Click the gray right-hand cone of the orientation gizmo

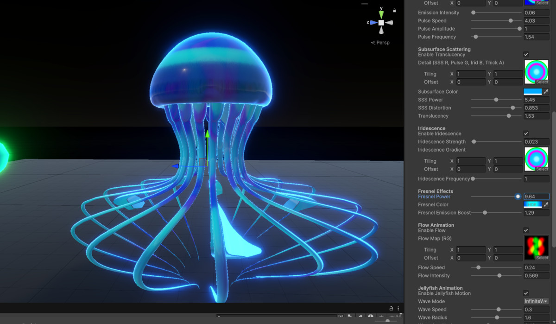pyautogui.click(x=389, y=22)
